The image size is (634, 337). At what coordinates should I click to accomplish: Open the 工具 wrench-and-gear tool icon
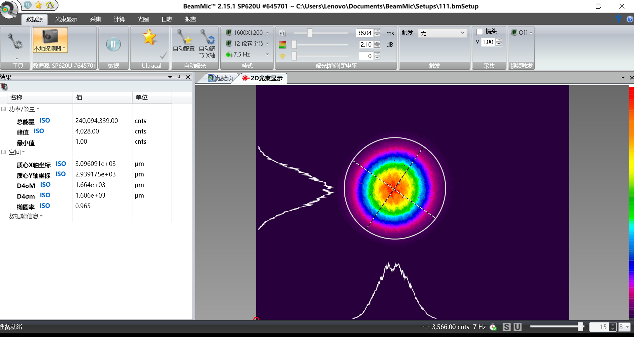click(x=15, y=42)
